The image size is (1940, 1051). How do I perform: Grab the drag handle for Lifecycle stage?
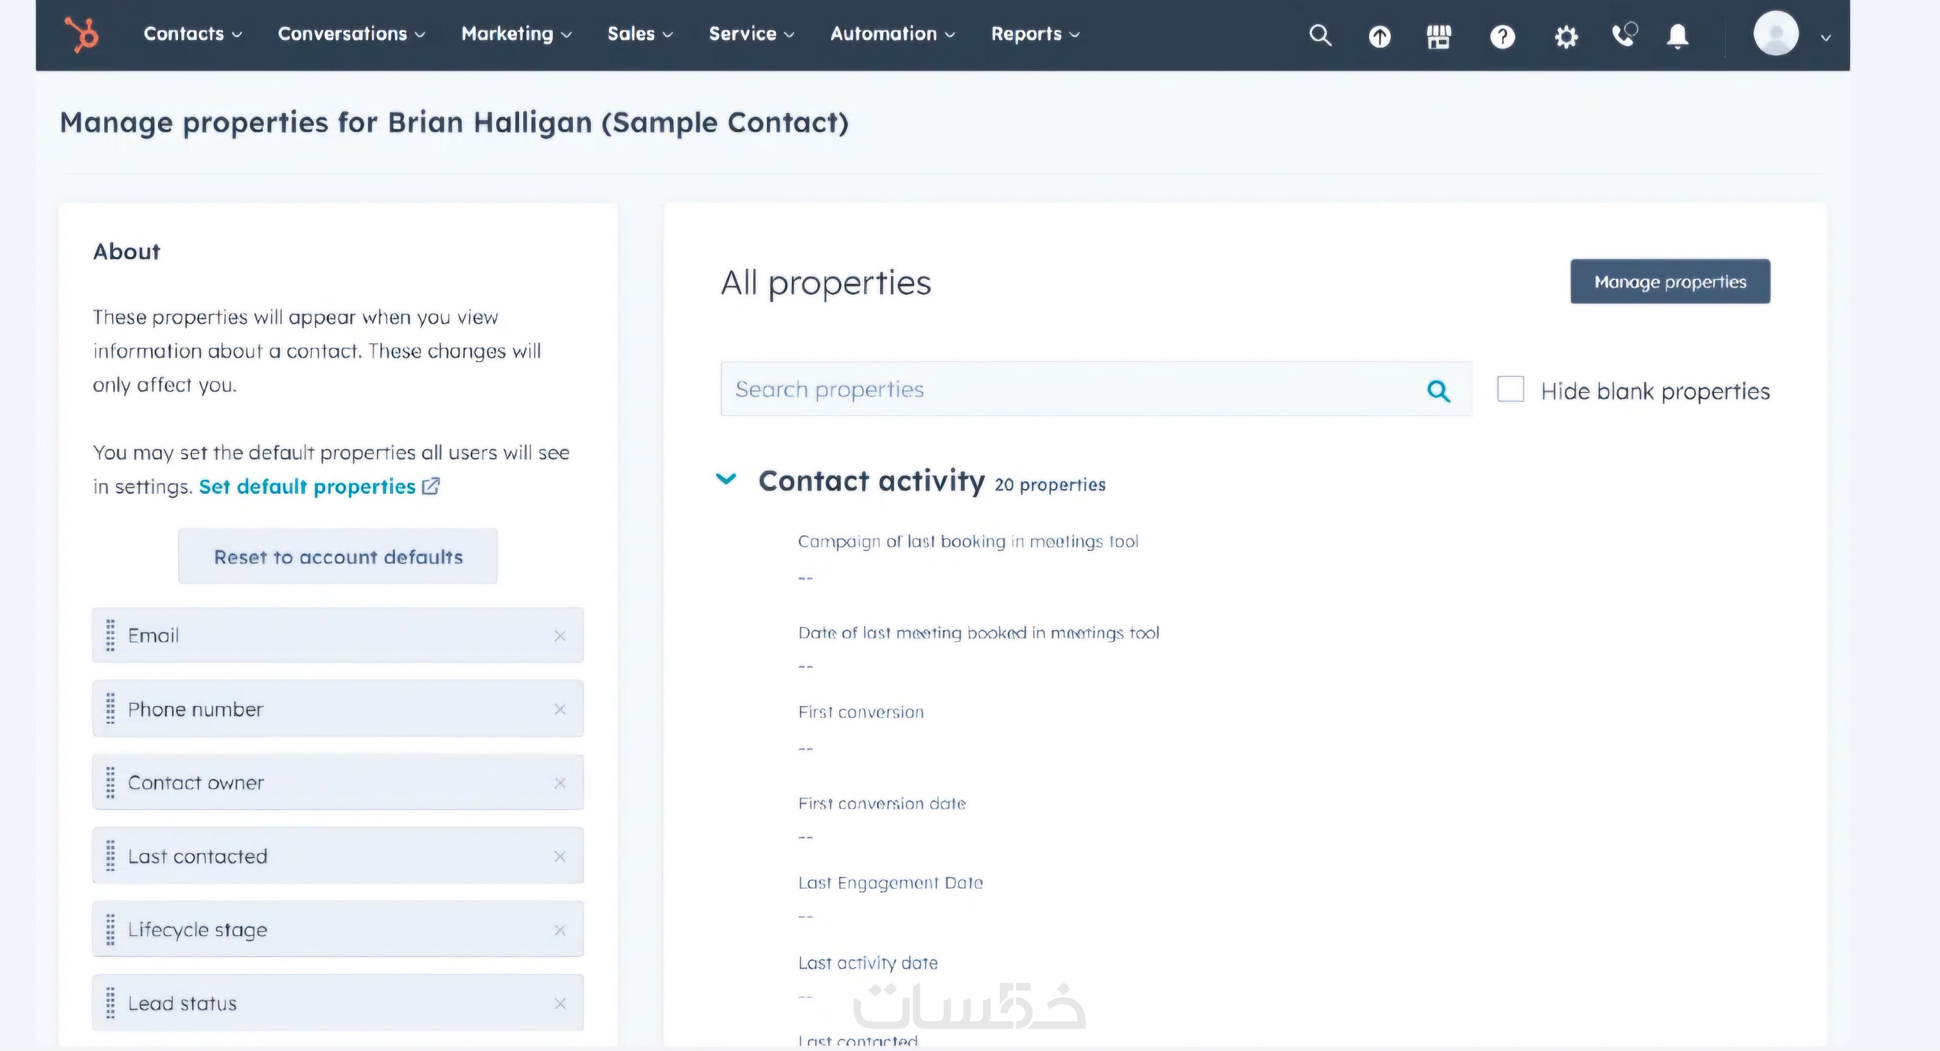tap(110, 929)
